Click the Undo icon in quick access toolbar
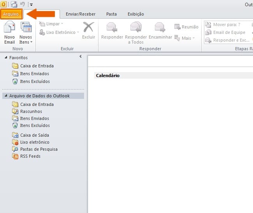 pyautogui.click(x=22, y=4)
